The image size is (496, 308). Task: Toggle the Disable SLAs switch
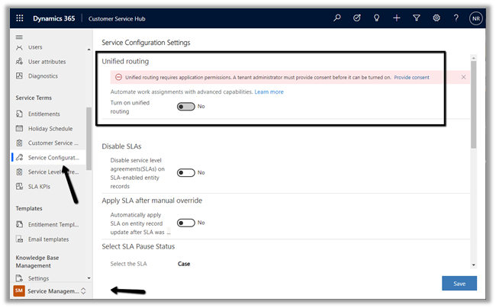point(186,173)
